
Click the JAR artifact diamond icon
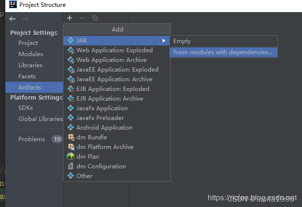(71, 41)
